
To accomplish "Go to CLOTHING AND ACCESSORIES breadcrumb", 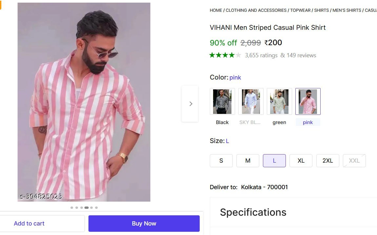I will [x=256, y=10].
